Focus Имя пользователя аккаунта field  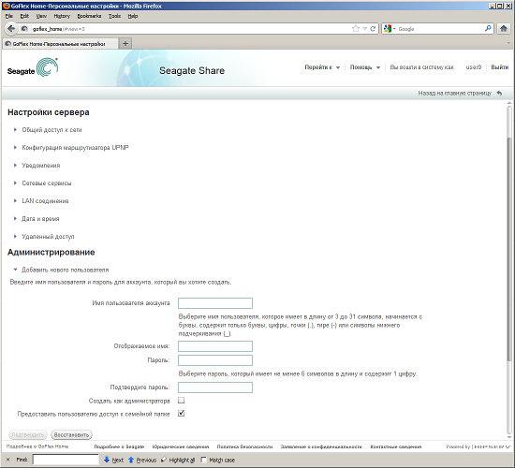(x=215, y=303)
